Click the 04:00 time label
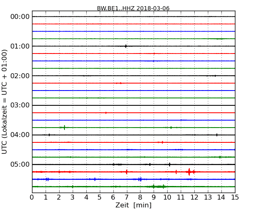267x214 pixels. (20, 135)
